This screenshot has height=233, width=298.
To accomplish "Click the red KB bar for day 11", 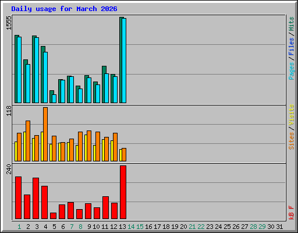I will click(105, 208).
